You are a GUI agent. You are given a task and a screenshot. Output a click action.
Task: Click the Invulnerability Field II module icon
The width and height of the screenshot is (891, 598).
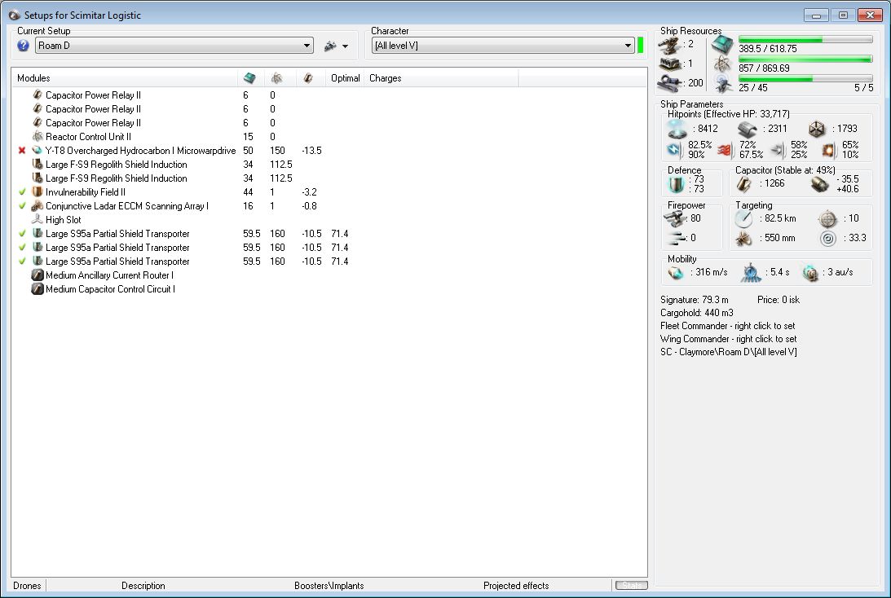[37, 192]
